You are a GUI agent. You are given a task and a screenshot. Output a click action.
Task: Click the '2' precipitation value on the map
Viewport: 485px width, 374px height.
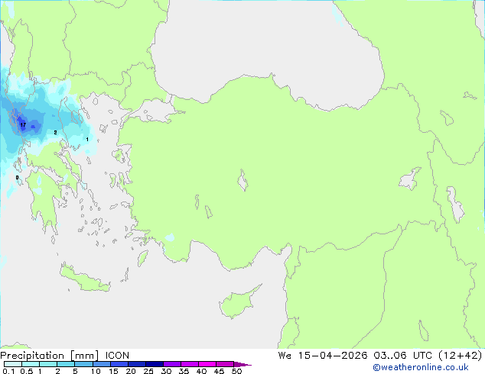click(55, 132)
